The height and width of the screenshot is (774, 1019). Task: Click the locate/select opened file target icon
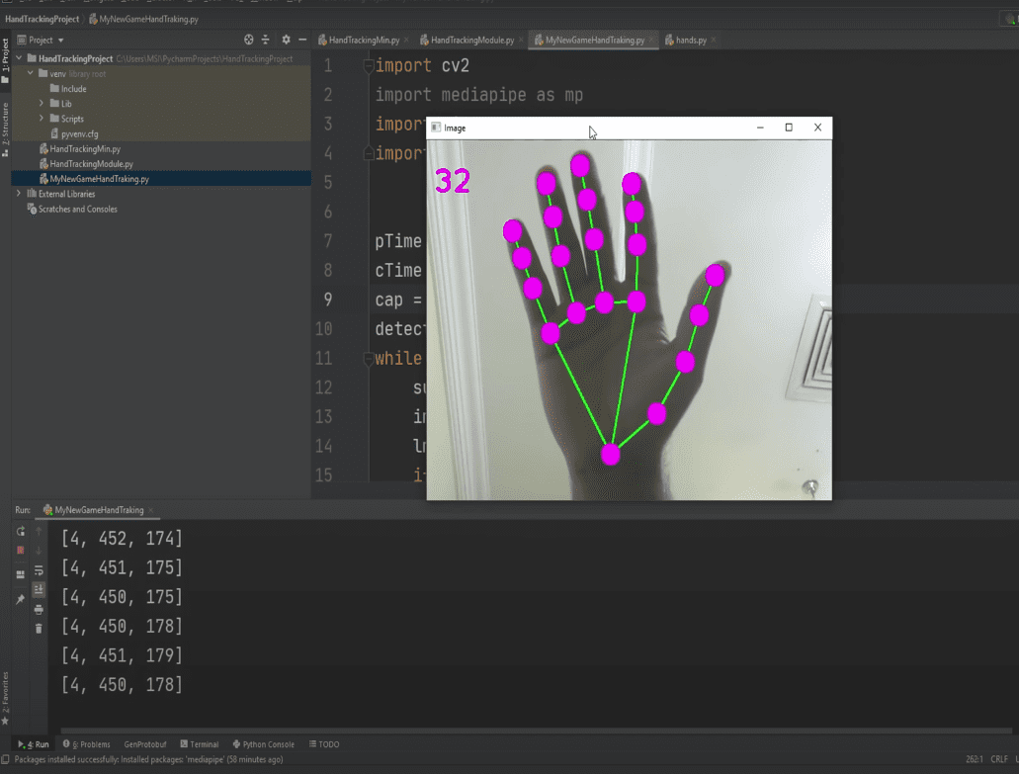249,40
